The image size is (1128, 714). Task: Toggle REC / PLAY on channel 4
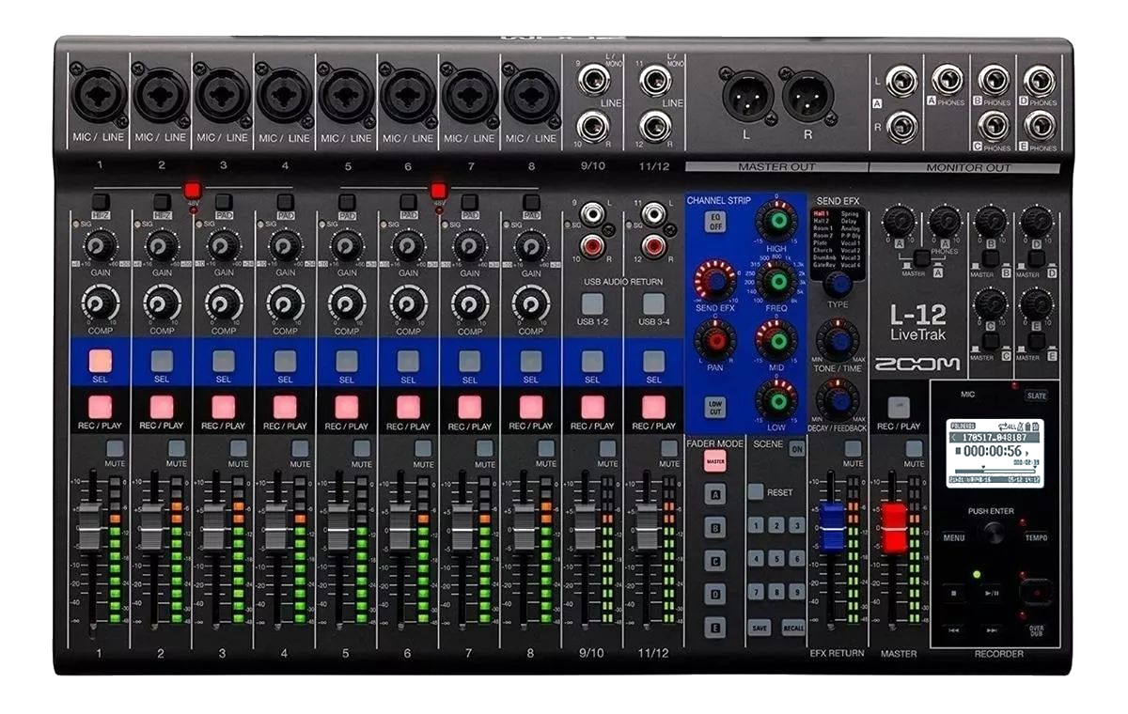[x=285, y=407]
